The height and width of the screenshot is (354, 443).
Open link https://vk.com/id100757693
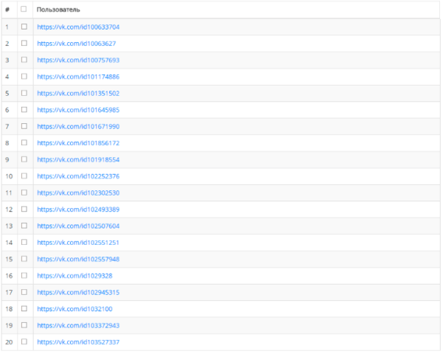tap(78, 60)
